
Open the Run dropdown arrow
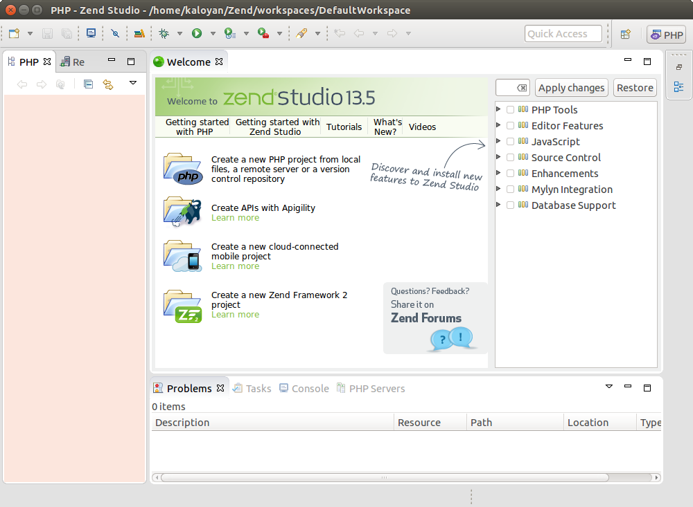pos(213,33)
